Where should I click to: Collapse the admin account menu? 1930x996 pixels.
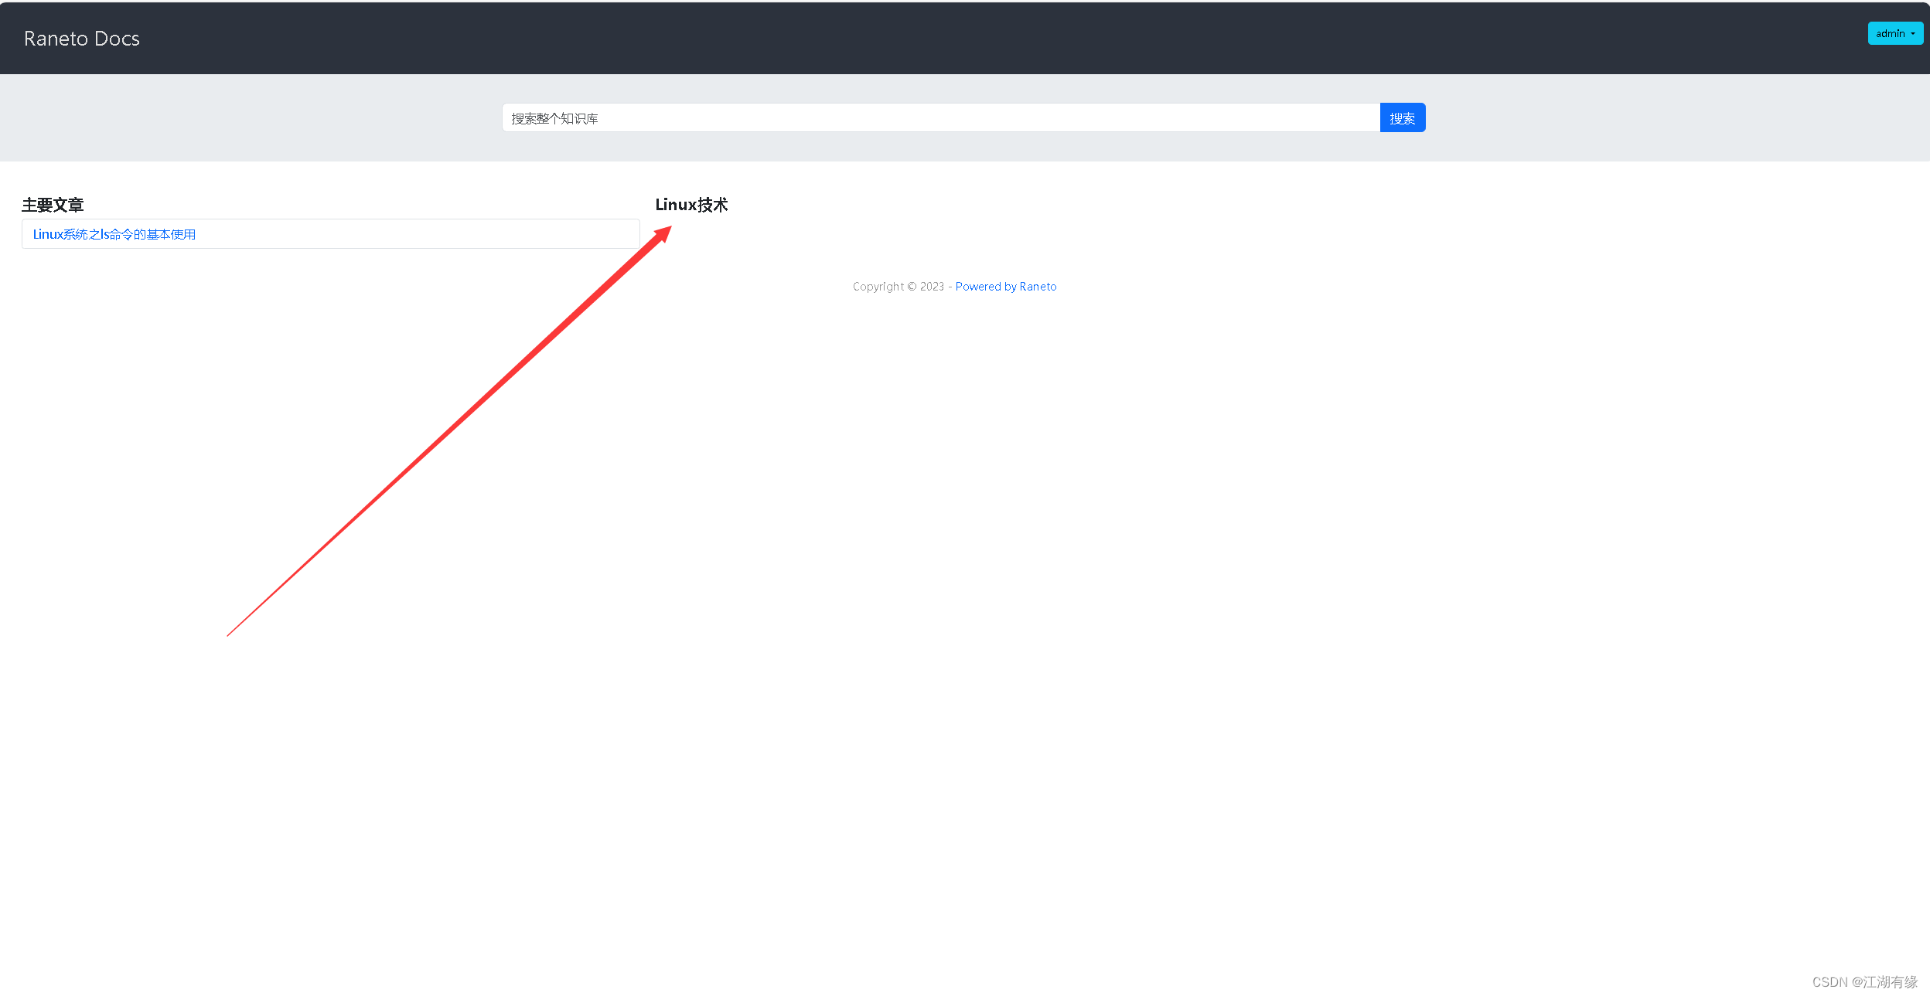coord(1895,33)
